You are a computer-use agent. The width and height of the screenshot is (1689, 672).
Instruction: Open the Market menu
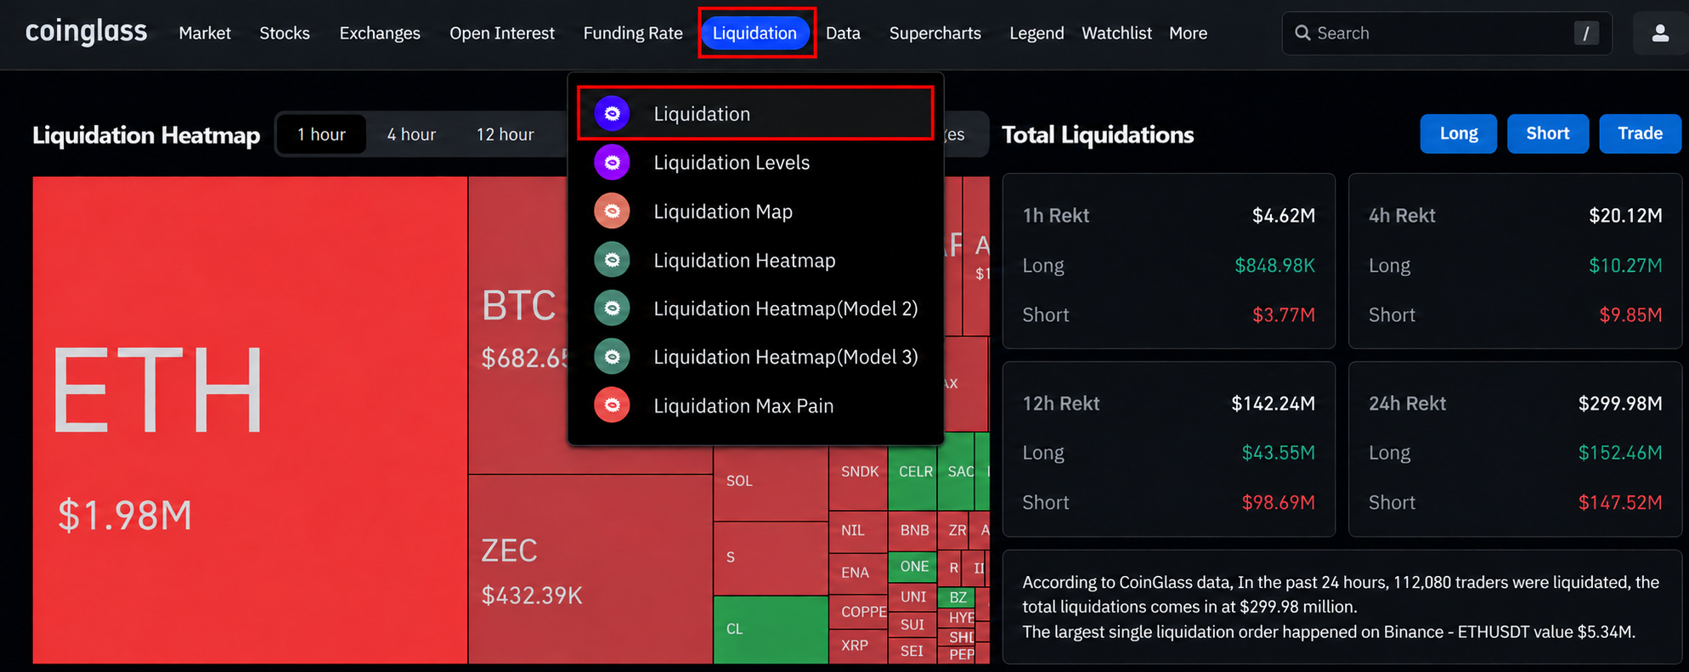[205, 33]
